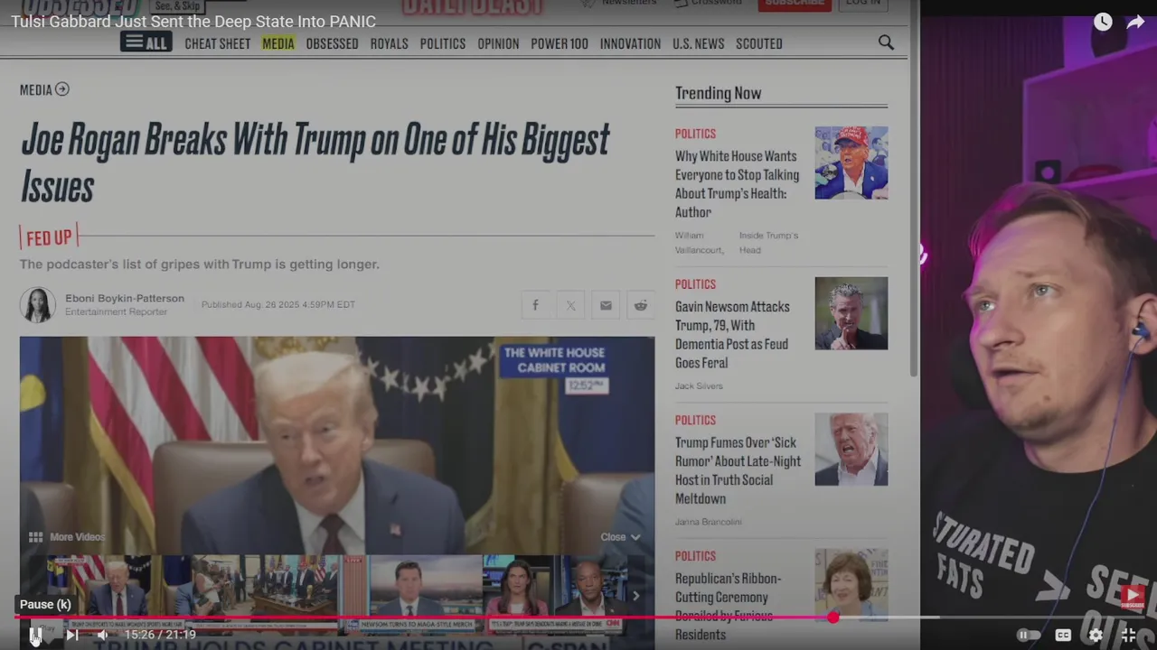Screen dimensions: 1157x650
Task: Click the MEDIA breadcrumb arrow
Action: (x=61, y=89)
